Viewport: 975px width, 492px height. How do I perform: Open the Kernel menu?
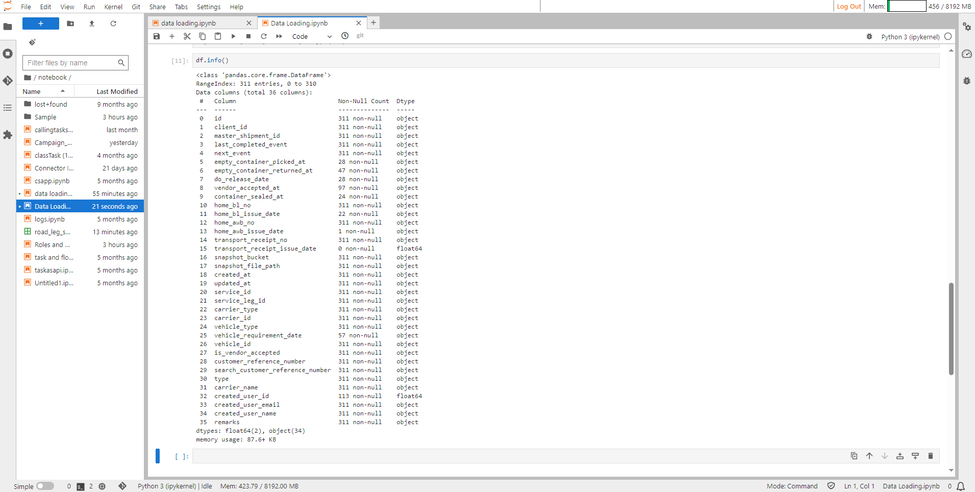point(113,7)
